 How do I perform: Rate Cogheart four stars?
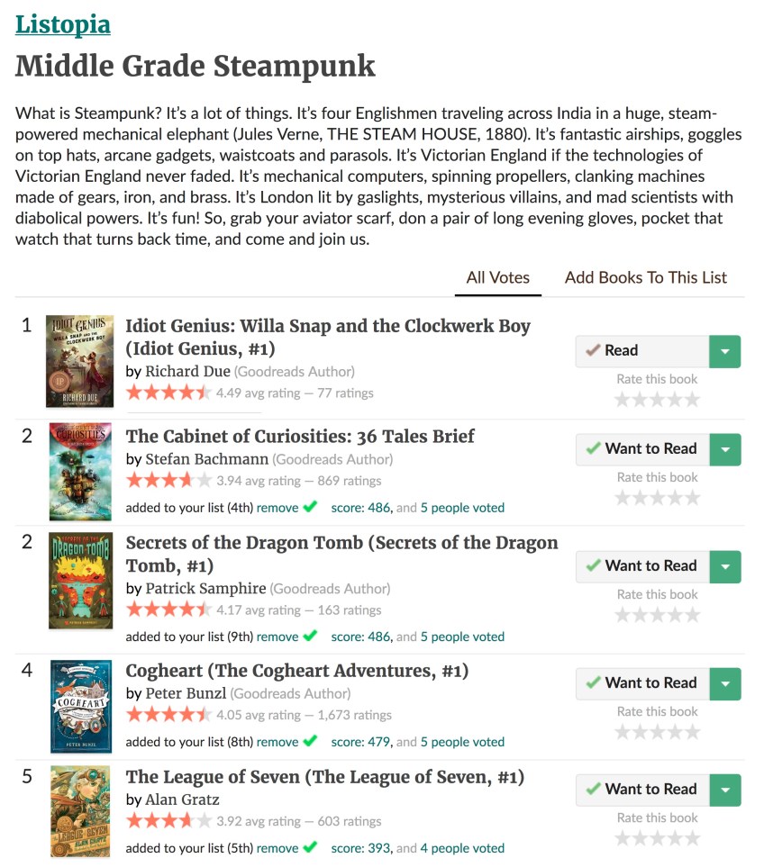click(x=675, y=731)
